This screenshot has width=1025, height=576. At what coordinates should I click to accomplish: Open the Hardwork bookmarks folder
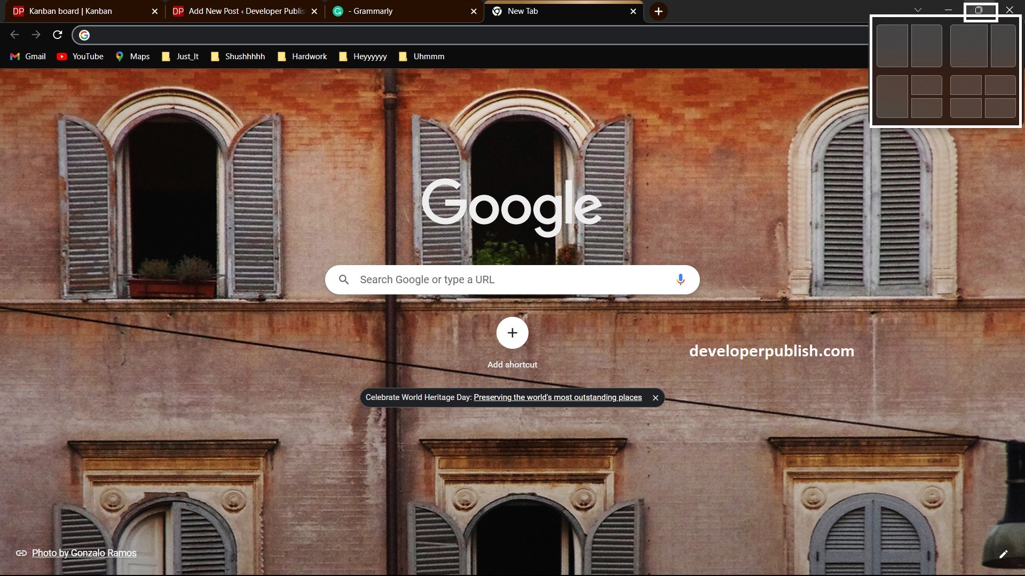pos(302,57)
